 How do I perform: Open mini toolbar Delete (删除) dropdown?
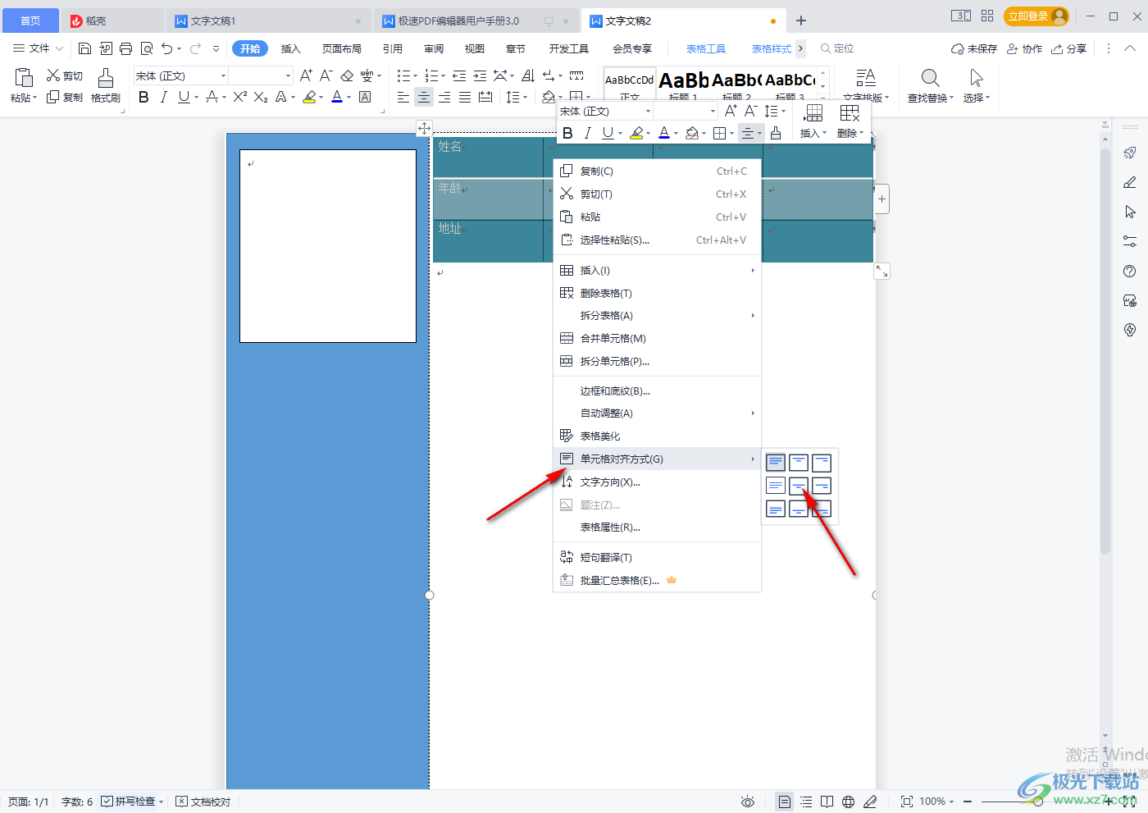[x=850, y=133]
